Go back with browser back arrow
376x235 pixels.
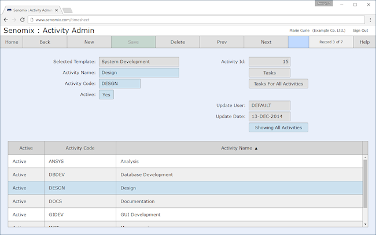6,20
